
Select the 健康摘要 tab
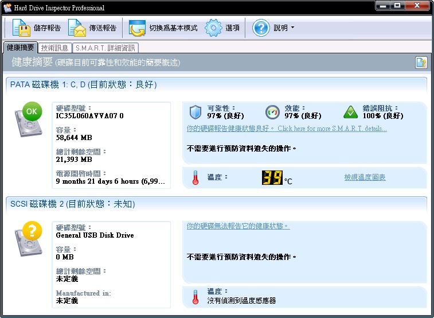click(20, 48)
